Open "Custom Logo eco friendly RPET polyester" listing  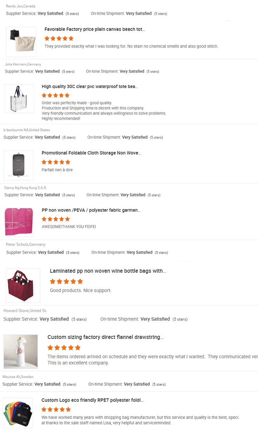click(x=92, y=400)
